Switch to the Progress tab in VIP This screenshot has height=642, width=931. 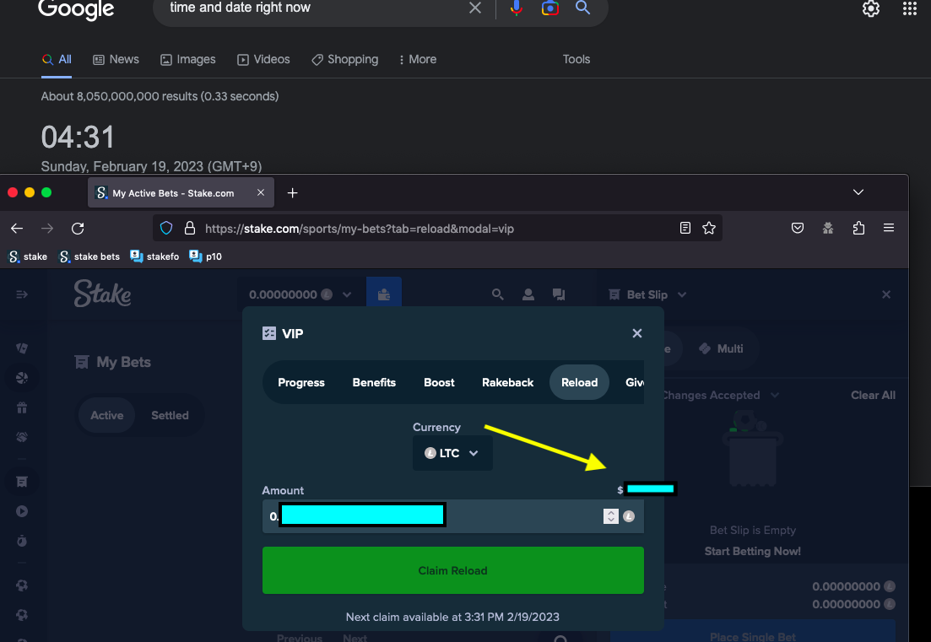[x=301, y=383]
